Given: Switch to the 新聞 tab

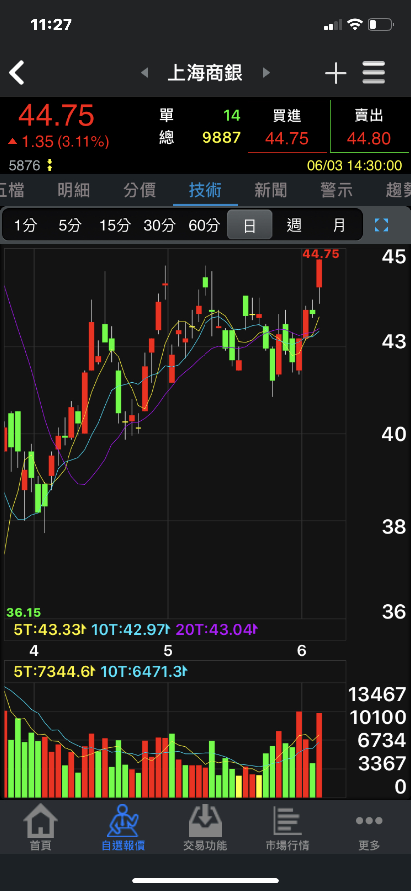Looking at the screenshot, I should (x=271, y=190).
